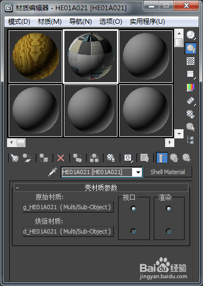The width and height of the screenshot is (203, 286).
Task: Click the Make Preview filmstrip icon
Action: tap(191, 101)
